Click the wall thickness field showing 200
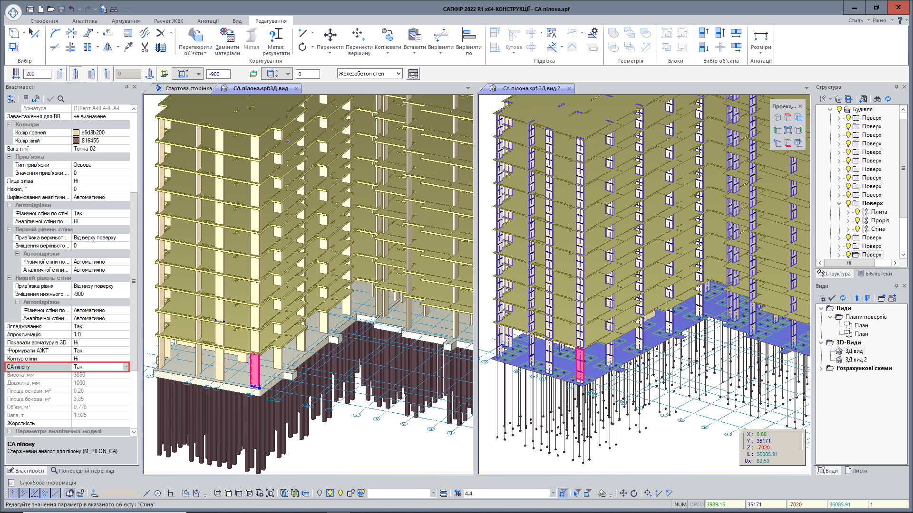The height and width of the screenshot is (513, 913). click(x=37, y=74)
